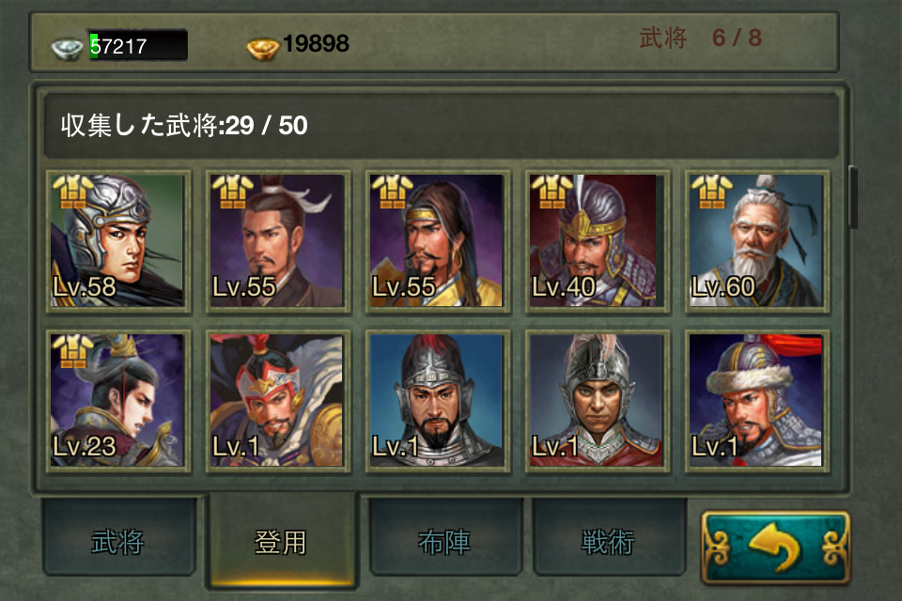Choose the white-bearded Lv.60 general
This screenshot has height=601, width=902.
[757, 241]
